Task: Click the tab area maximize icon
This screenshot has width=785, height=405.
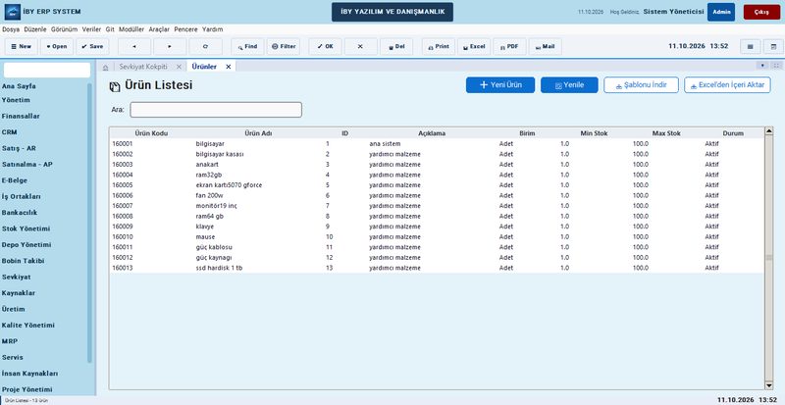Action: point(776,65)
